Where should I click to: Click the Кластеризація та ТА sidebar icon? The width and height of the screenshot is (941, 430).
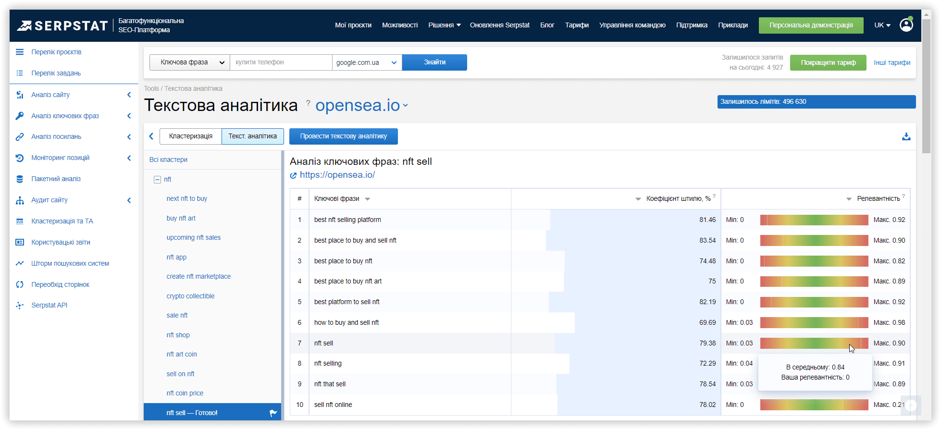(x=20, y=221)
